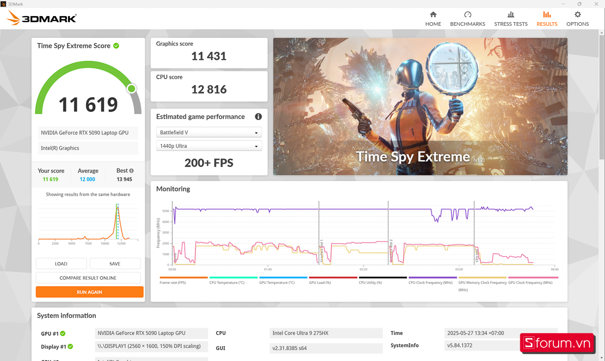Open the Battlefield V game dropdown
The image size is (605, 361).
coord(209,133)
